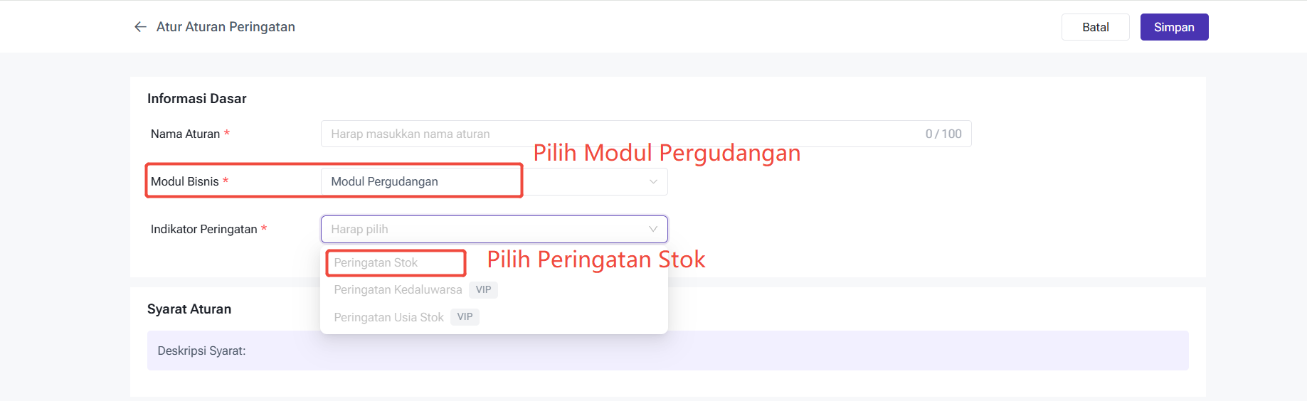Click the VIP badge beside Peringatan Usia Stok
This screenshot has height=401, width=1307.
(465, 317)
